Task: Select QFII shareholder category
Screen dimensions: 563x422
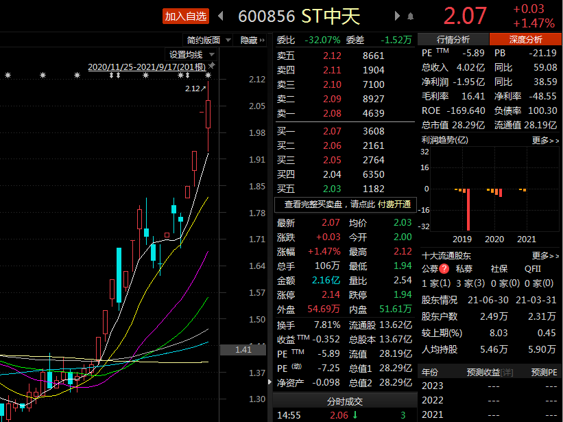Action: click(x=532, y=269)
